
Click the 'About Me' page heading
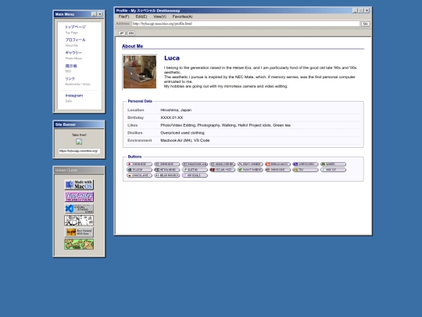pyautogui.click(x=132, y=46)
